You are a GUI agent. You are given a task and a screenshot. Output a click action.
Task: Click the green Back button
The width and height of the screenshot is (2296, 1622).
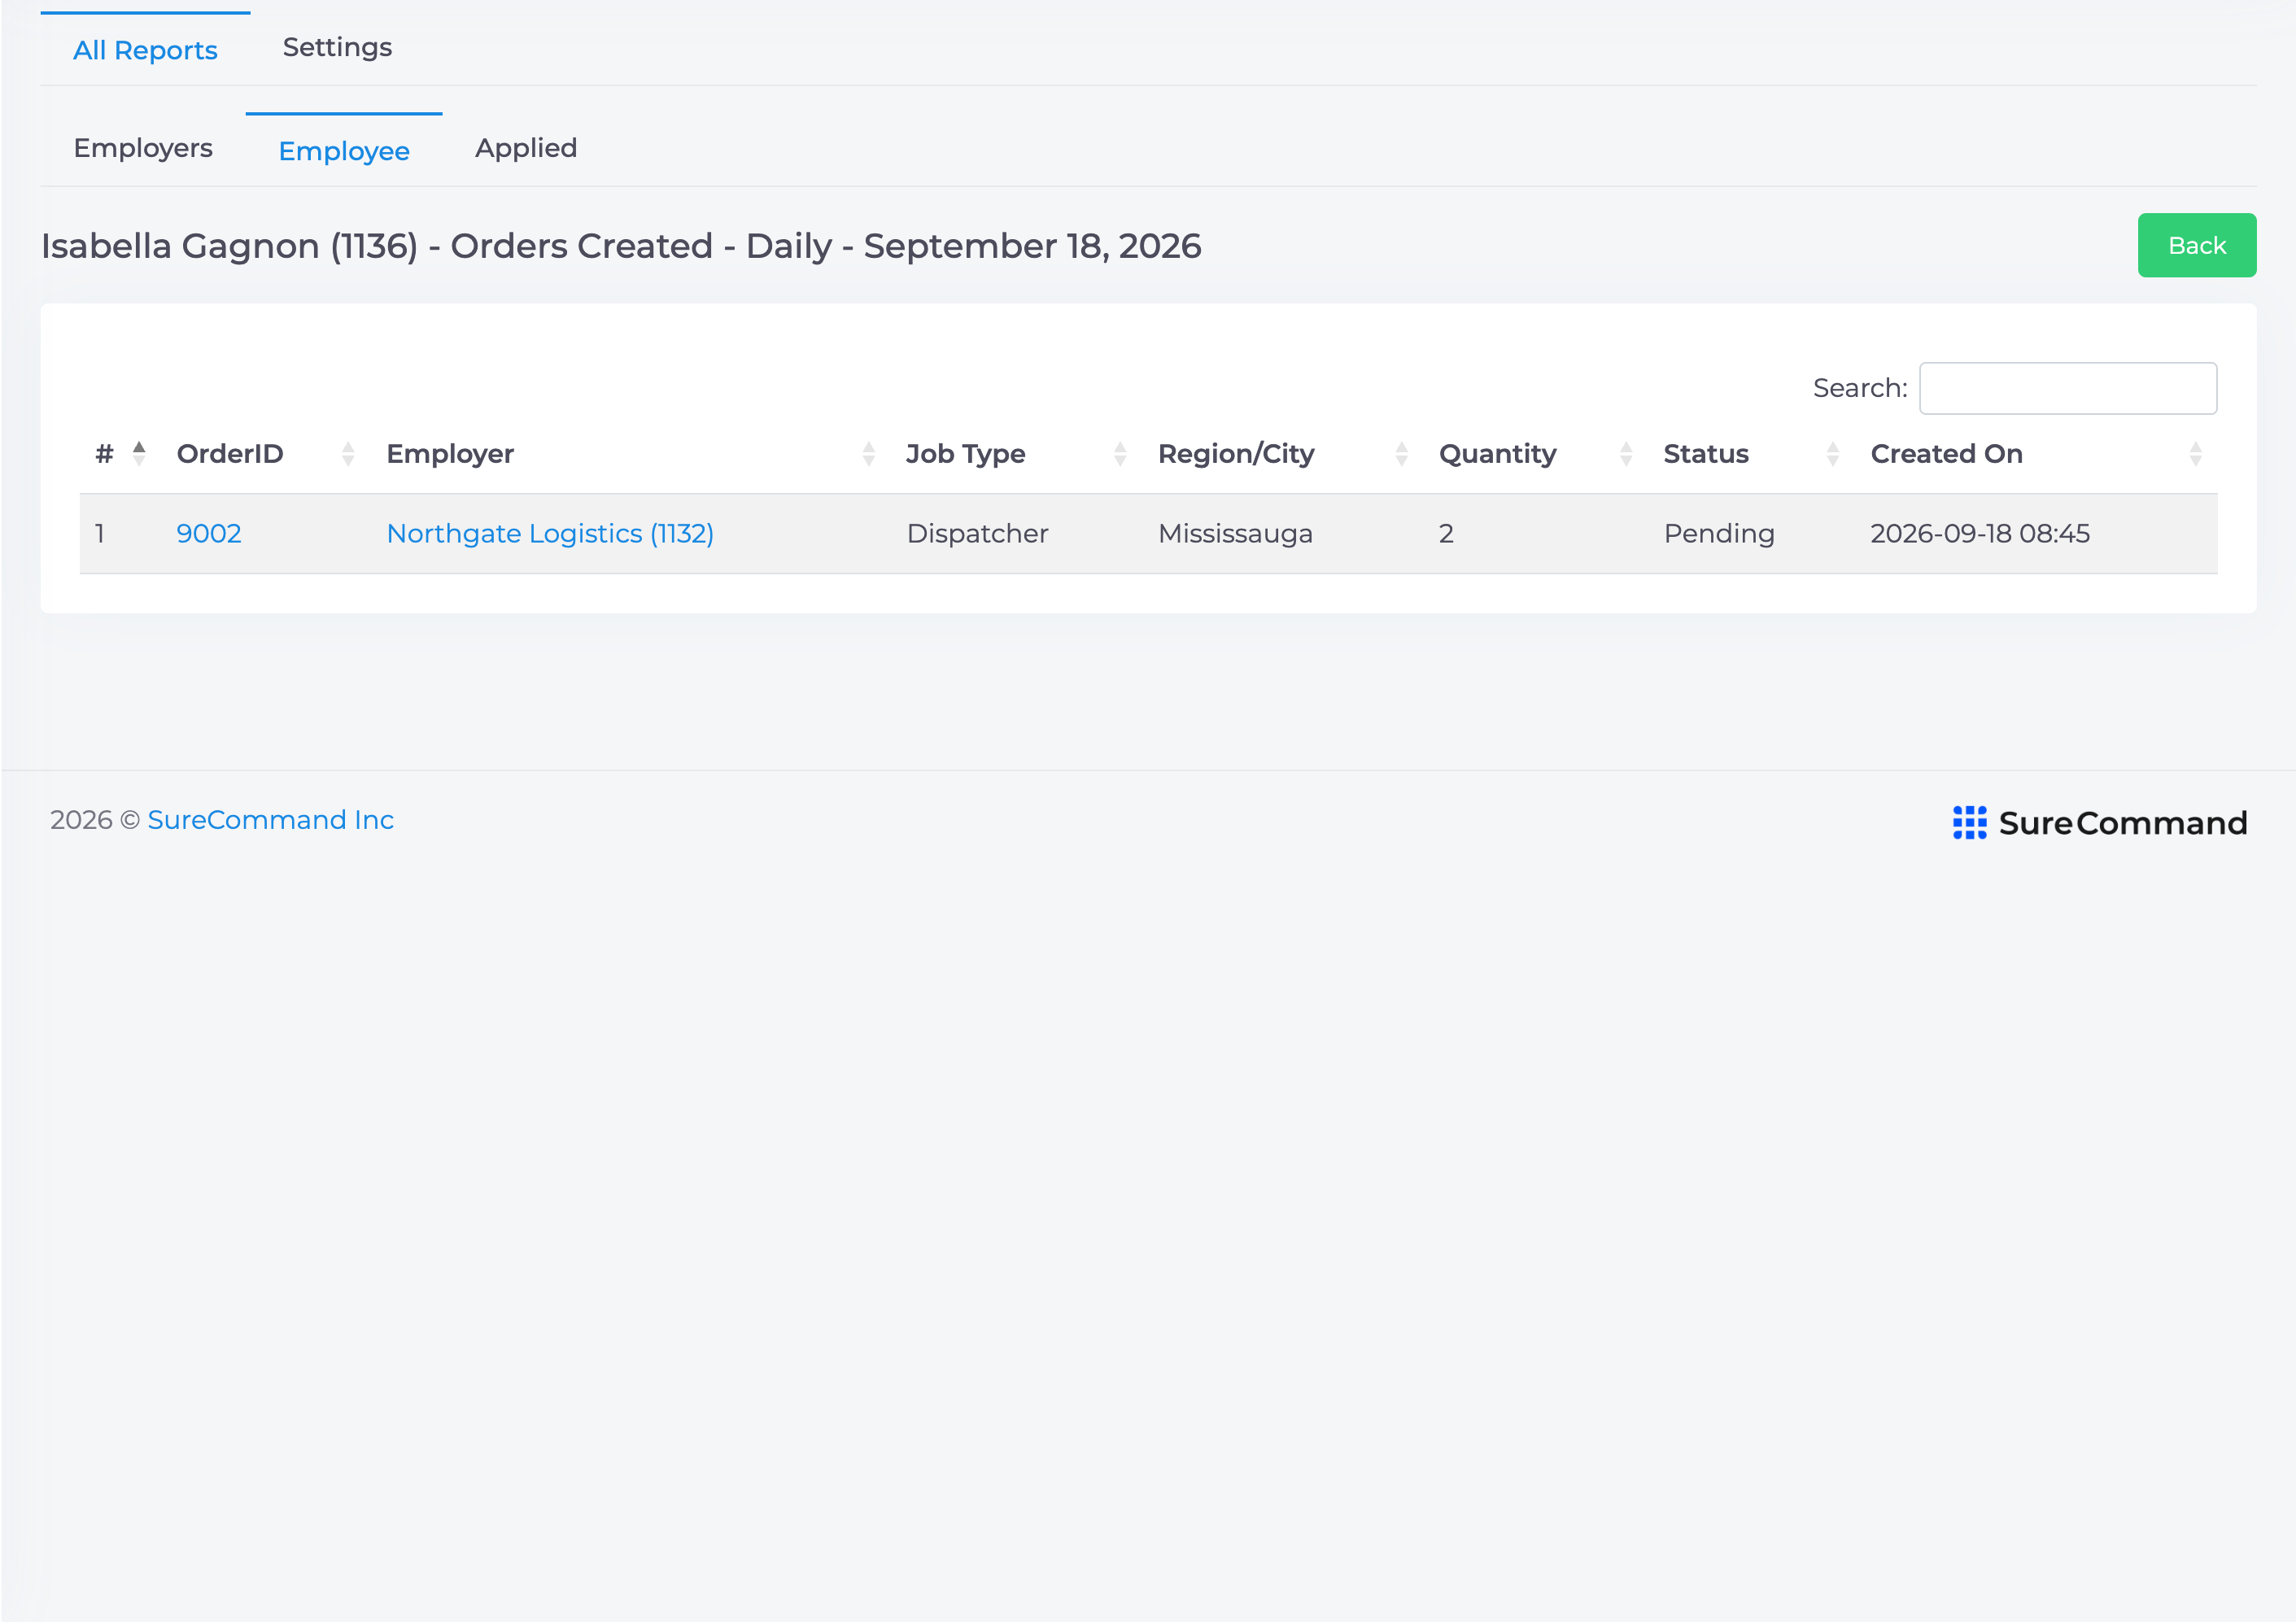2196,245
